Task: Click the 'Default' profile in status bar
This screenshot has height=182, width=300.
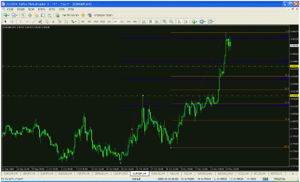Action: coord(136,179)
